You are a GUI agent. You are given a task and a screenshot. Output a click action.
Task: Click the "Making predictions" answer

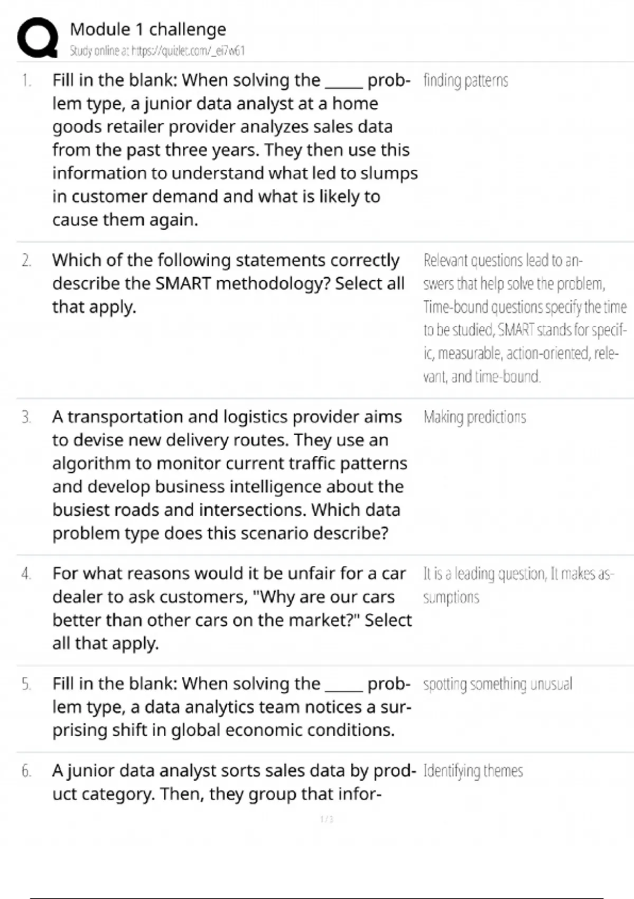click(x=474, y=417)
